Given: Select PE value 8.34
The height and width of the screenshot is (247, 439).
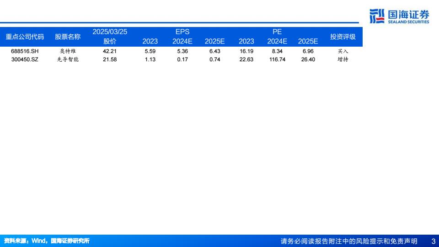Looking at the screenshot, I should tap(277, 51).
